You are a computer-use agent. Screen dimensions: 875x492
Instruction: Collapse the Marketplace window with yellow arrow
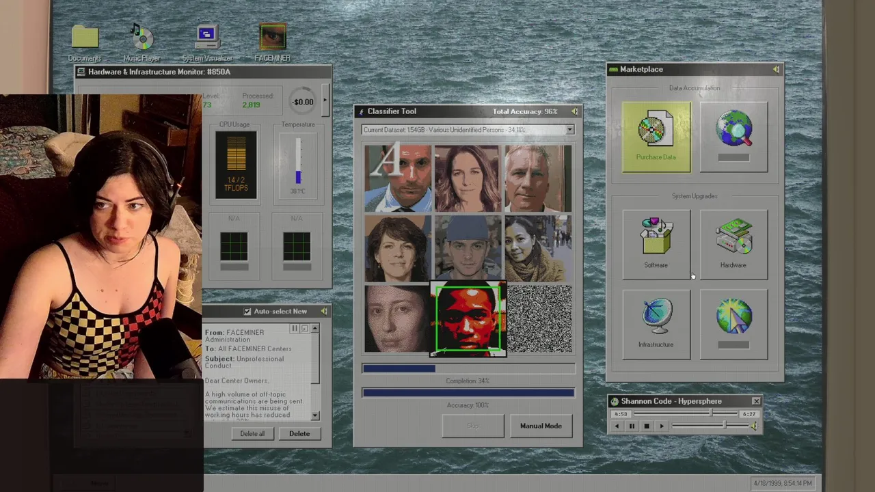tap(776, 69)
